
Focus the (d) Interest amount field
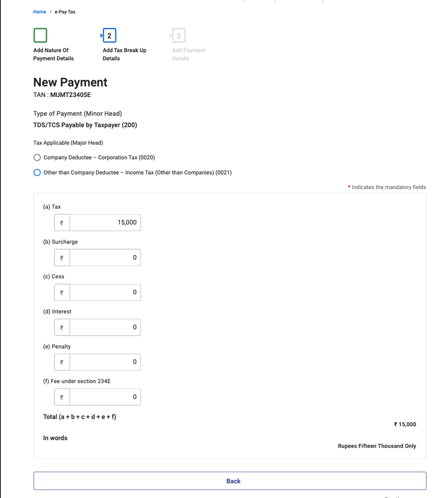click(x=105, y=327)
